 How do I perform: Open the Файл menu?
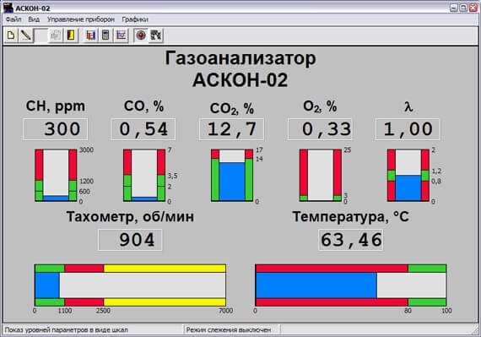click(14, 19)
